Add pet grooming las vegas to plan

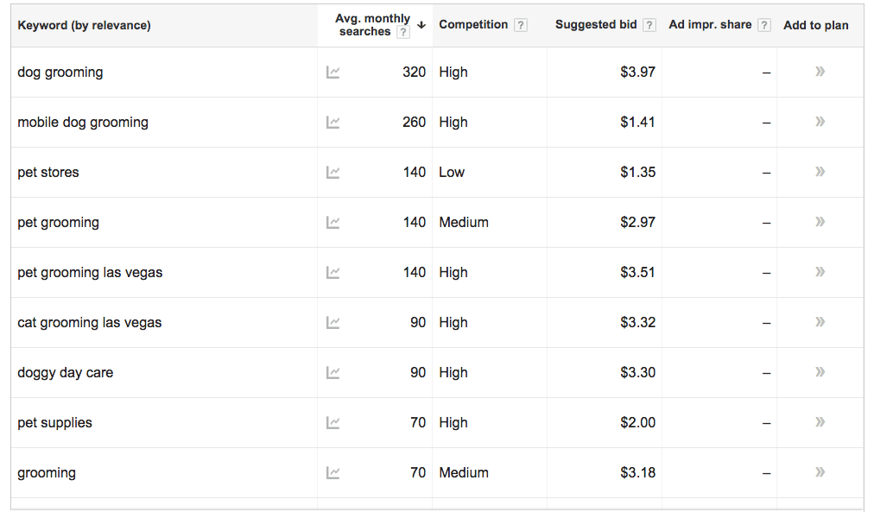click(x=820, y=272)
